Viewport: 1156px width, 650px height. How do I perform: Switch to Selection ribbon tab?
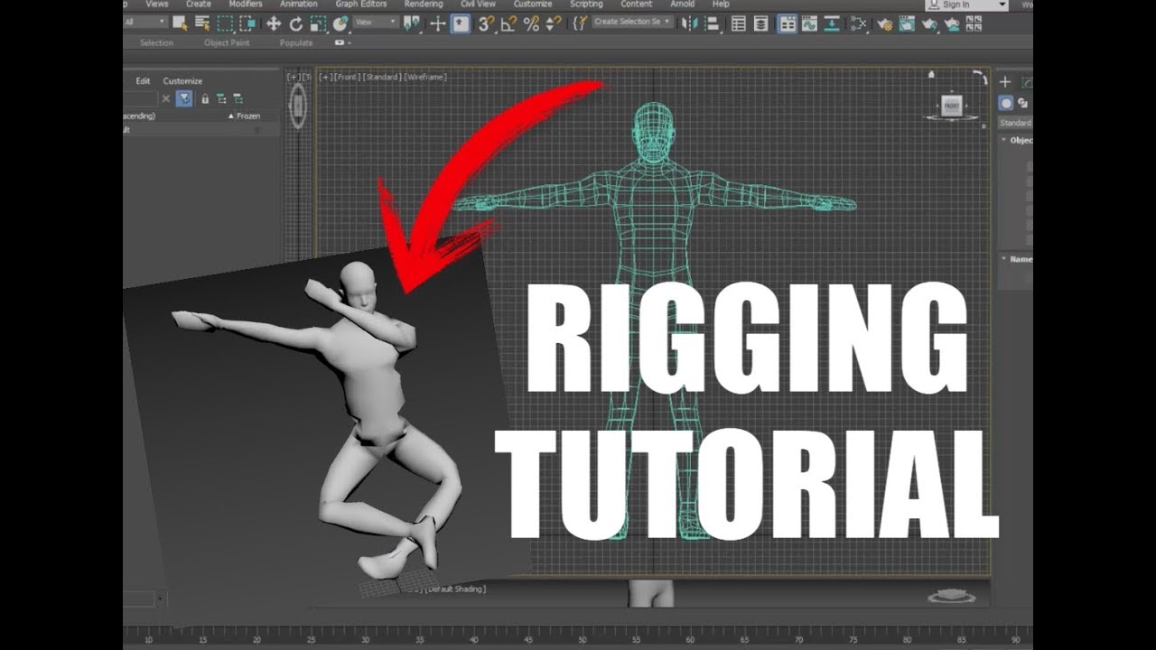(x=156, y=42)
